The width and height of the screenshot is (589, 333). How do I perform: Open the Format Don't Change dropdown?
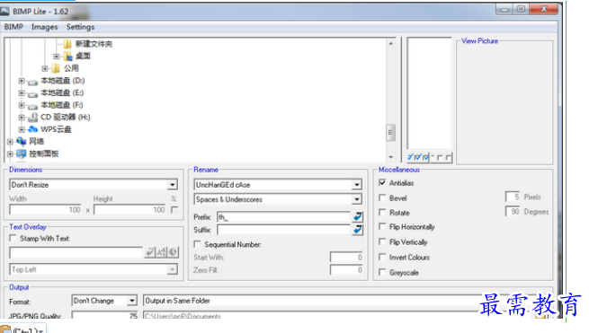click(132, 301)
